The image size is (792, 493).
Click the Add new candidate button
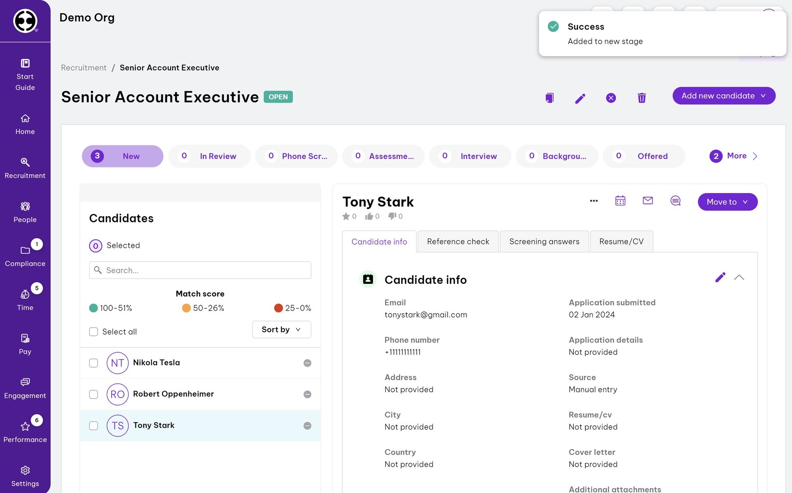724,96
